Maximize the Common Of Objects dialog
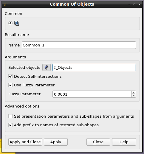Screen dimensions: 144x154 pyautogui.click(x=134, y=4)
